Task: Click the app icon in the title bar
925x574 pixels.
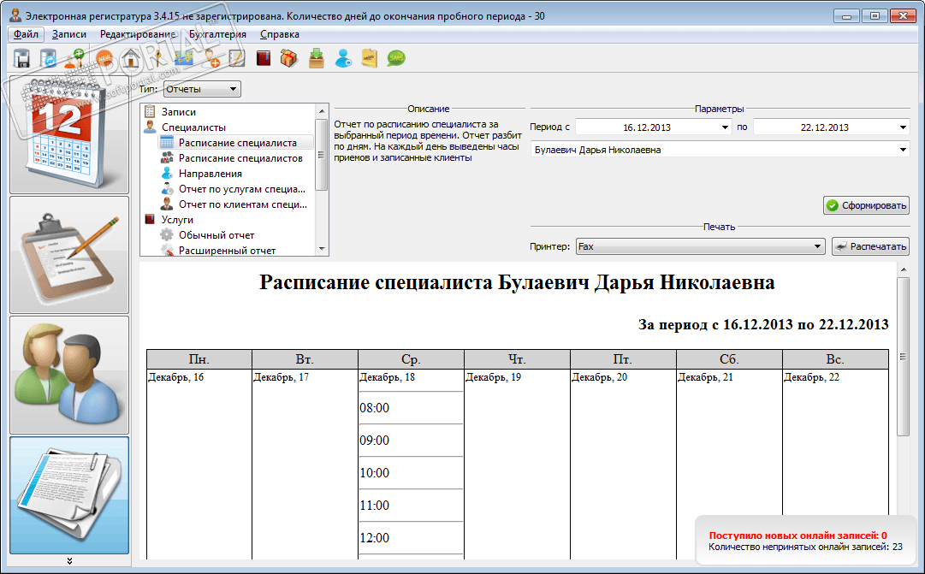Action: (x=15, y=15)
